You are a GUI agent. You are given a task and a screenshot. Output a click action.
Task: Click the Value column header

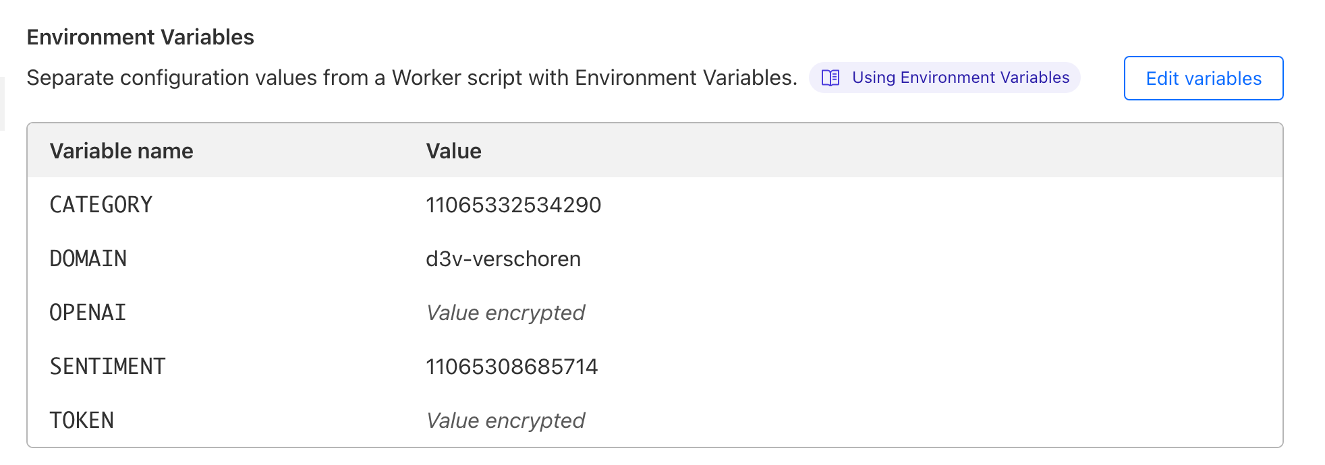pos(453,151)
